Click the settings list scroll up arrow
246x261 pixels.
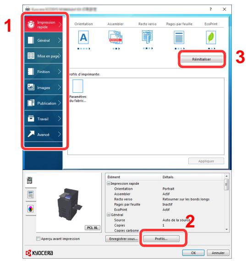click(x=227, y=176)
